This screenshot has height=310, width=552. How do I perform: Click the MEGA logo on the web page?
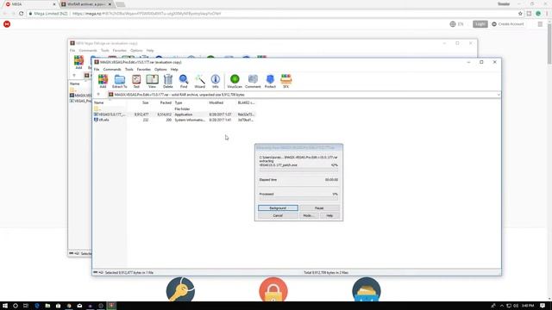point(7,24)
